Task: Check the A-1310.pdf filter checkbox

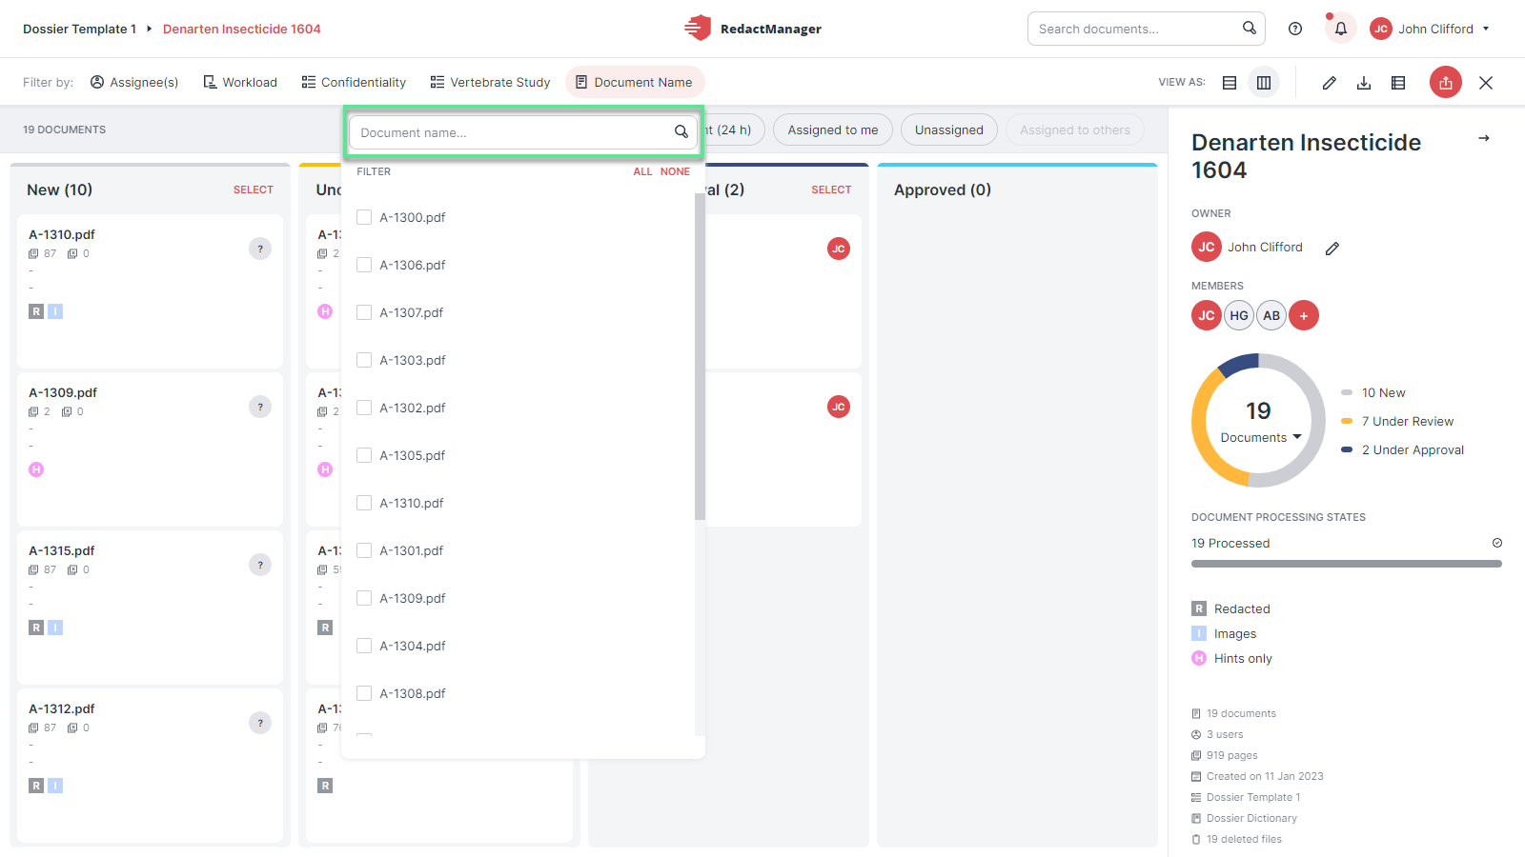Action: tap(364, 503)
